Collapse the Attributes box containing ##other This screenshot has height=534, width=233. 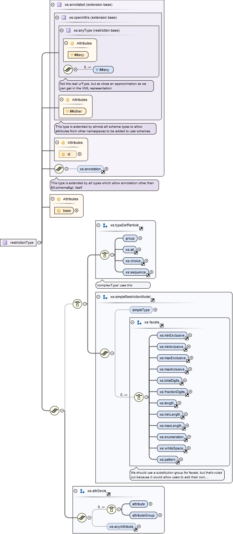coord(62,100)
